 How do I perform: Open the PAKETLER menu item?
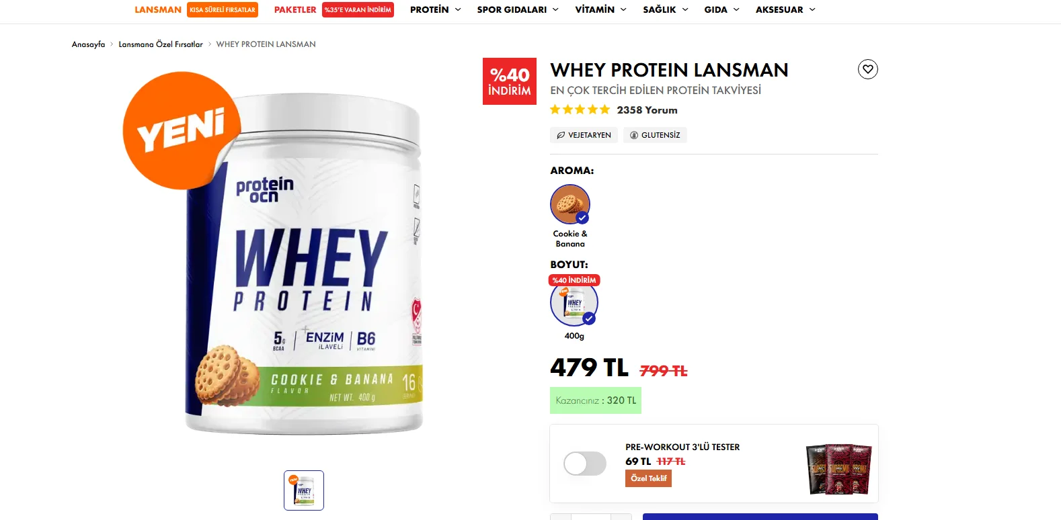[295, 9]
